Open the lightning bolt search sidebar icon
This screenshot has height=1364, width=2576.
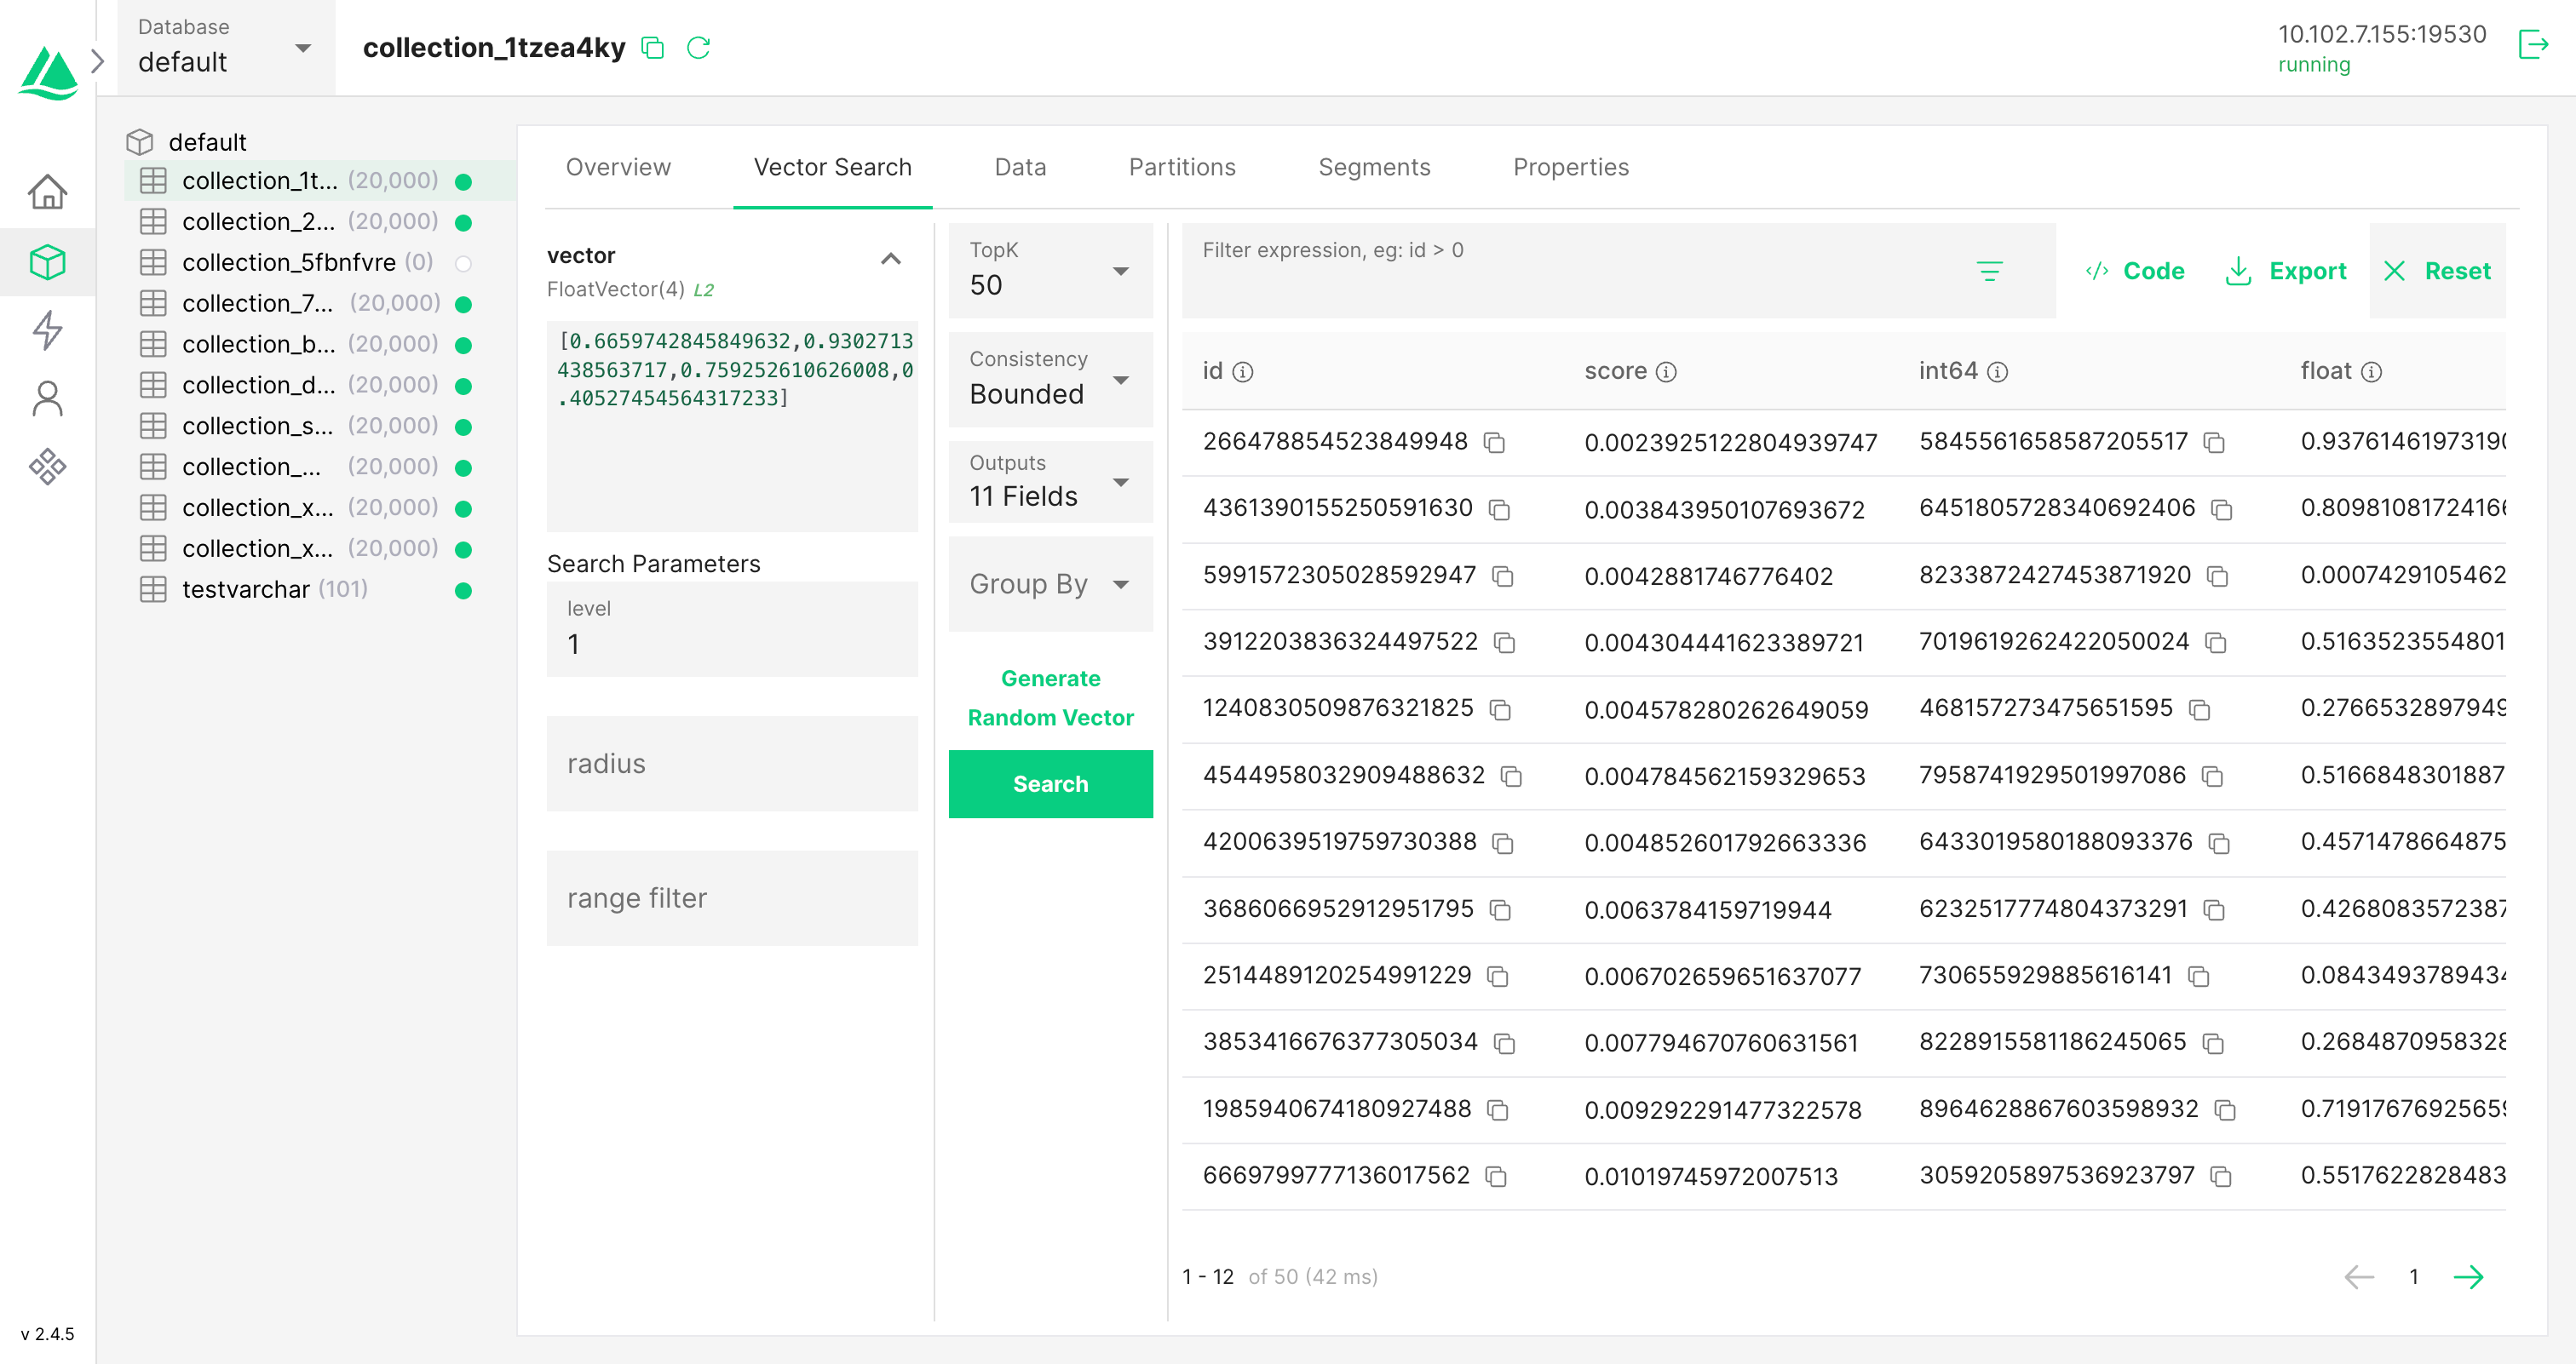point(47,330)
